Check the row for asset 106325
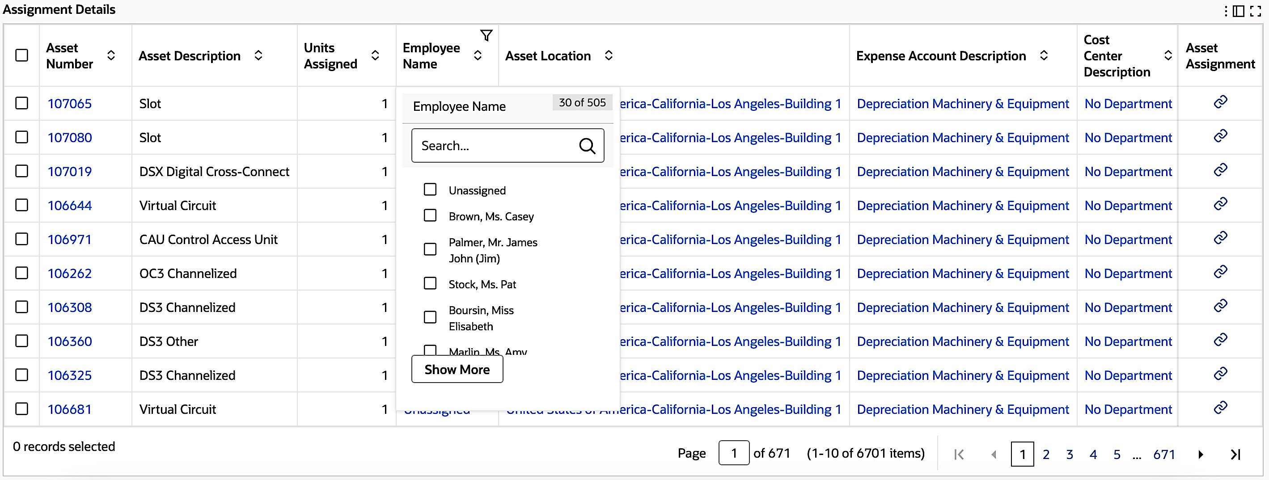1269x480 pixels. tap(21, 375)
